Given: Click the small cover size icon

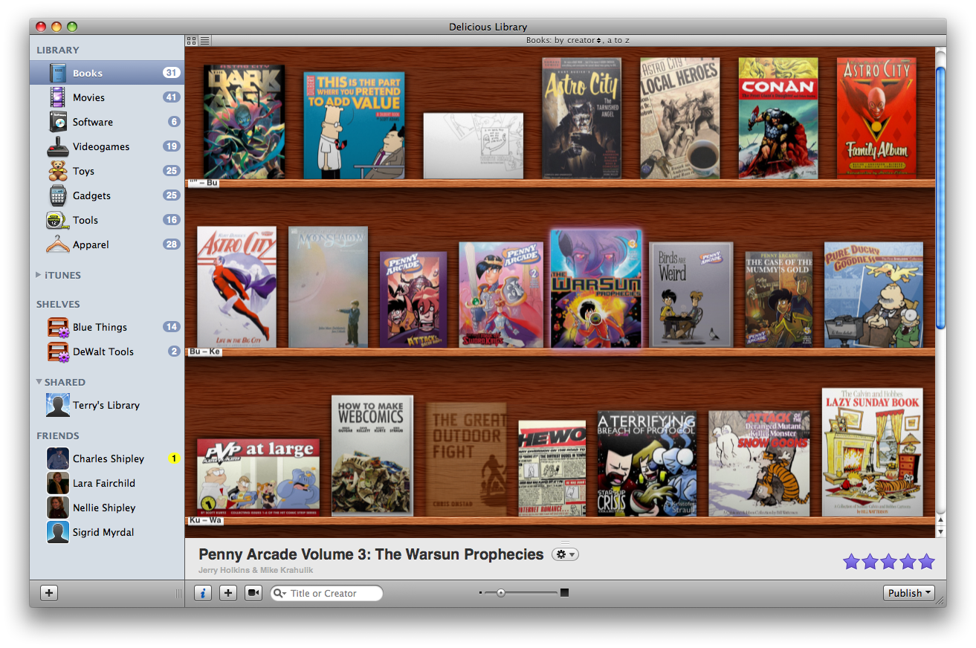Looking at the screenshot, I should tap(481, 592).
